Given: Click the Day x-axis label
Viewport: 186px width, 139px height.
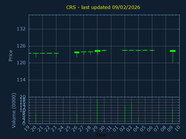Looking at the screenshot, I should point(101,135).
